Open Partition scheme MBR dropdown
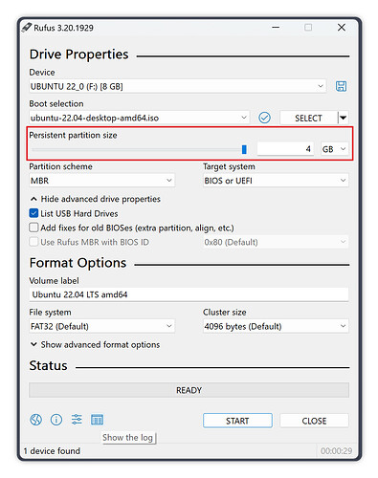 [x=101, y=181]
